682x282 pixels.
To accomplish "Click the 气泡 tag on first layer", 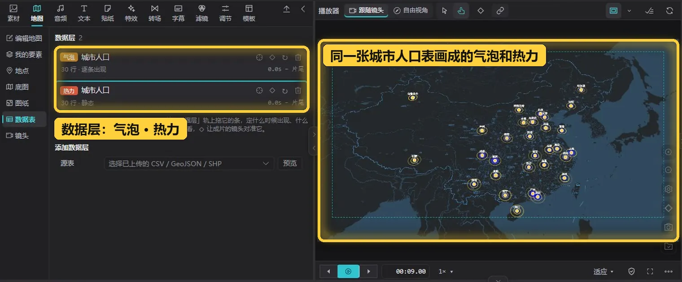I will 69,57.
